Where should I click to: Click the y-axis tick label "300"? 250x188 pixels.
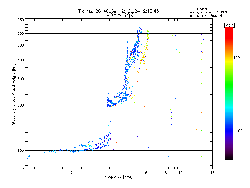[x=21, y=79]
